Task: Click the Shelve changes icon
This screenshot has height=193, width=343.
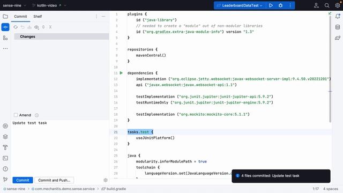Action: (29, 27)
